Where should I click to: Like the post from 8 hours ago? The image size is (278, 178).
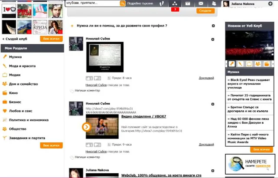pos(89,78)
